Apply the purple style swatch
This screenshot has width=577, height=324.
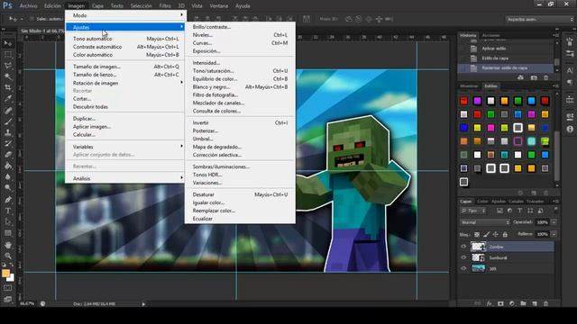477,101
